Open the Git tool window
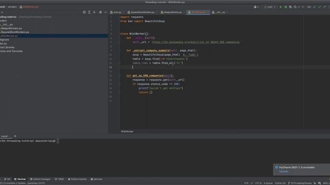This screenshot has height=185, width=330. coord(7,179)
